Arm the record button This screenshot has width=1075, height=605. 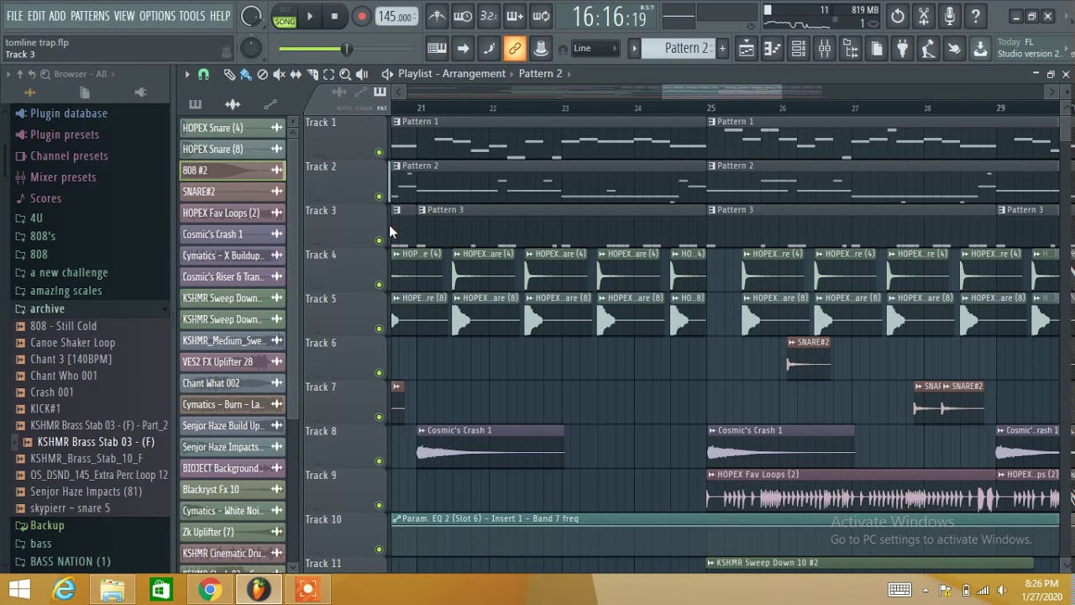[x=361, y=16]
